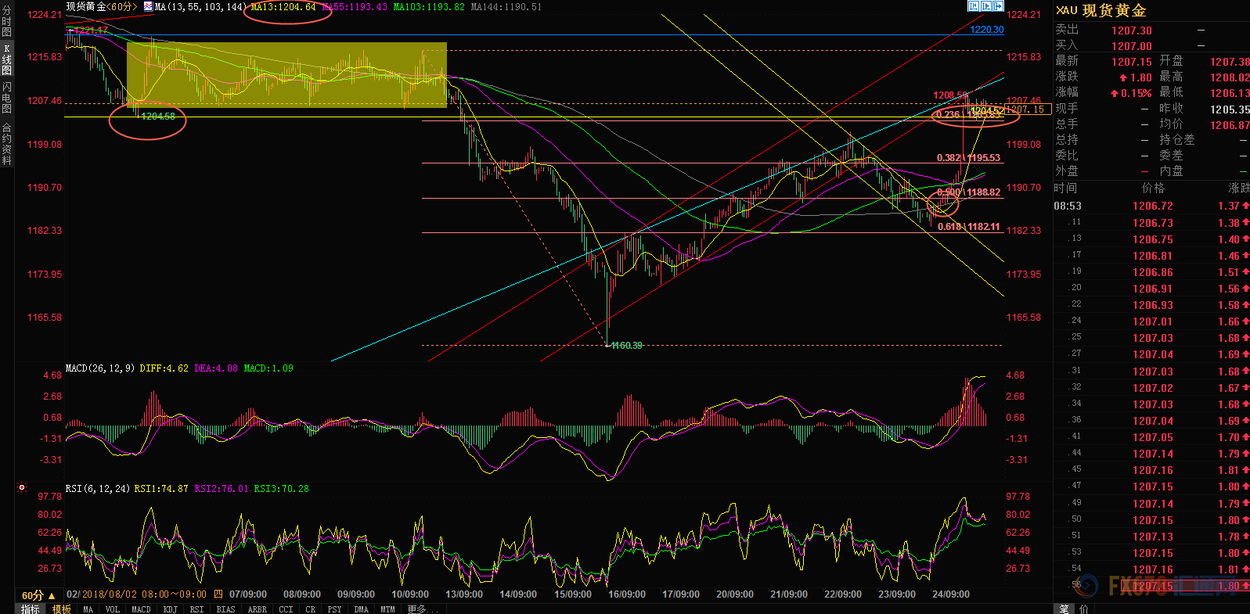Click the low price label 1160.39
Screen dimensions: 1250x614
627,345
